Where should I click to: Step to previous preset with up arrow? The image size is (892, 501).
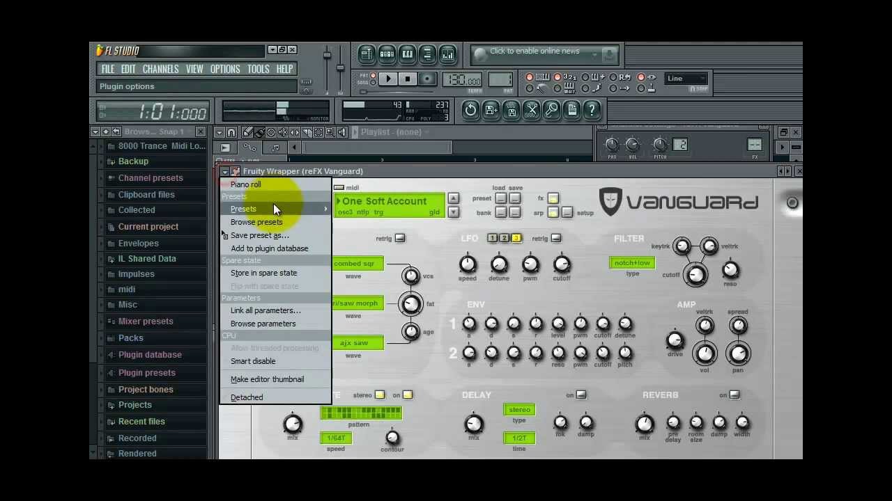(x=454, y=198)
